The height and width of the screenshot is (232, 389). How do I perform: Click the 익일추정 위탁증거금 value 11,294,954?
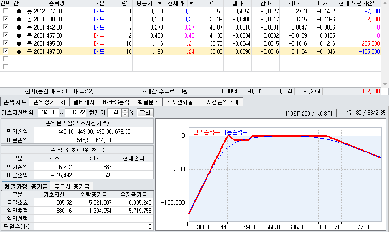[99, 211]
